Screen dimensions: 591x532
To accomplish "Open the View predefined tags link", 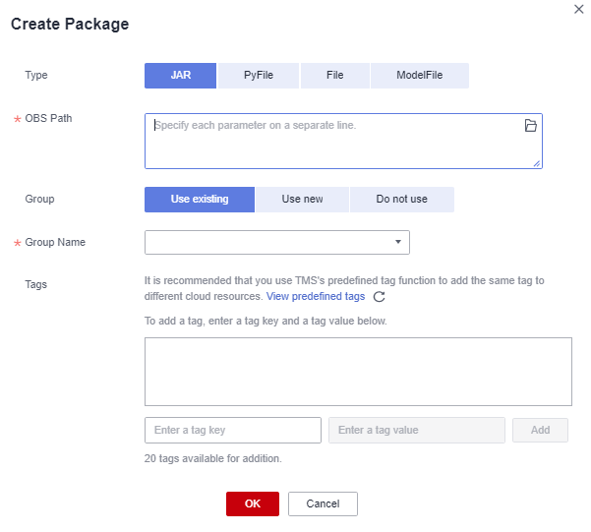I will coord(315,296).
